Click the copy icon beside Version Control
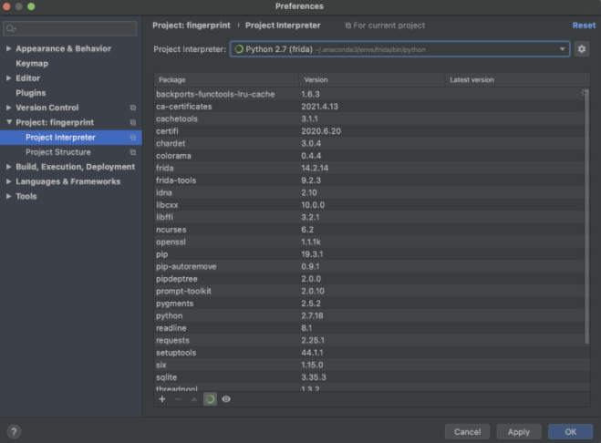The height and width of the screenshot is (443, 601). pos(133,108)
